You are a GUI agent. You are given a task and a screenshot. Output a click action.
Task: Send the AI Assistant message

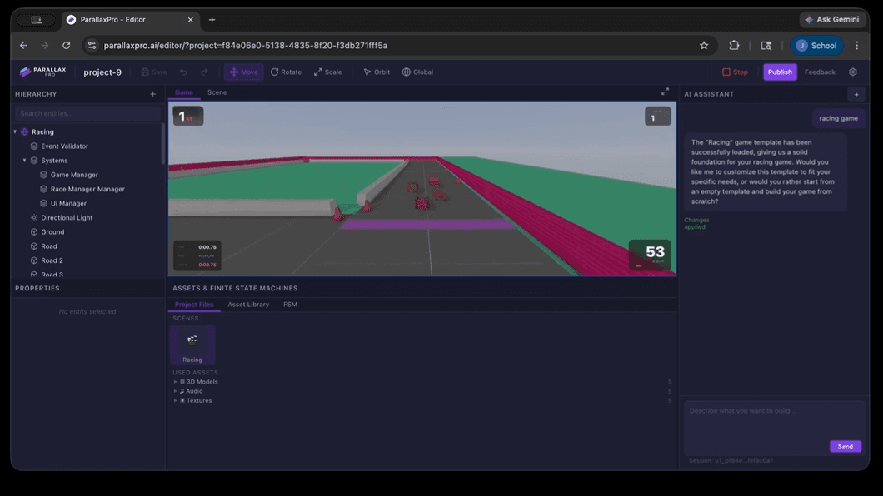click(845, 446)
